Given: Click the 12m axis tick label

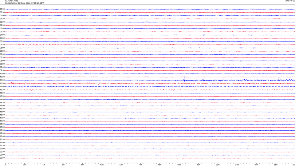Looking at the screenshot, I should pos(121,165).
